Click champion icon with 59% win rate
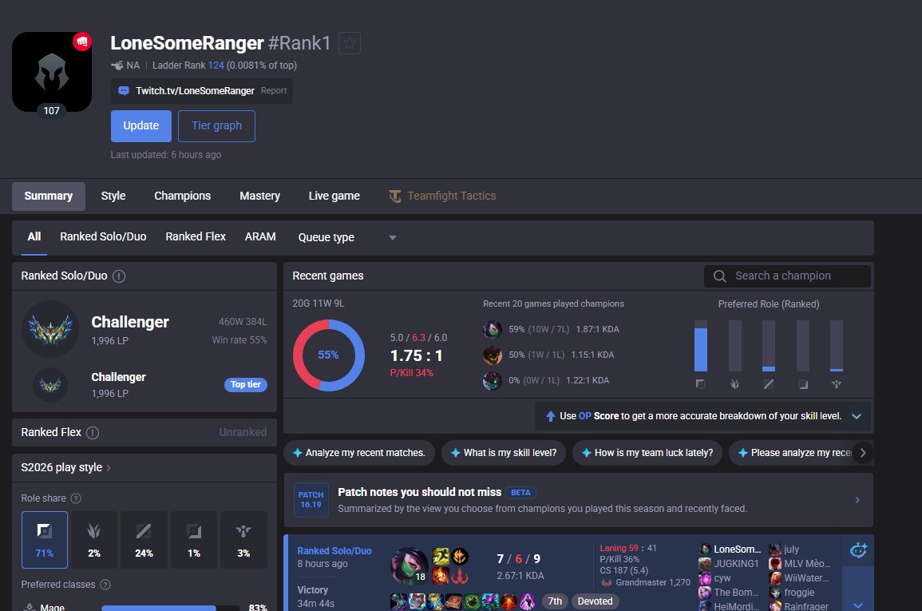Image resolution: width=922 pixels, height=611 pixels. coord(493,329)
